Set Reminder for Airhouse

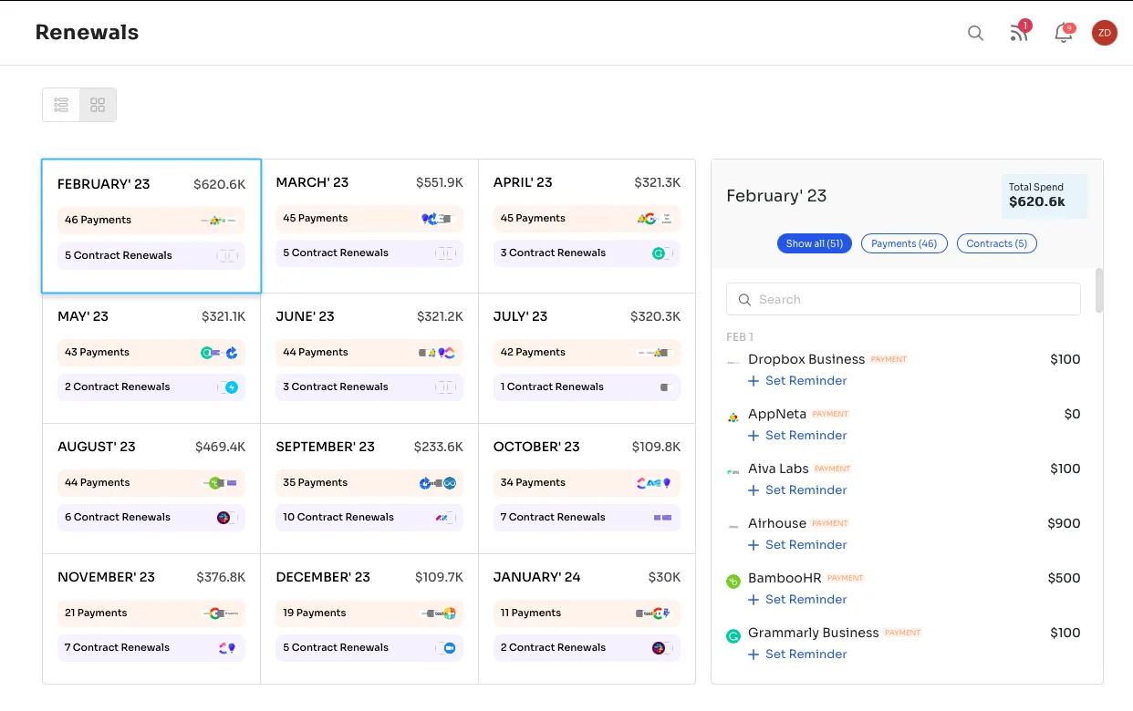pyautogui.click(x=797, y=544)
